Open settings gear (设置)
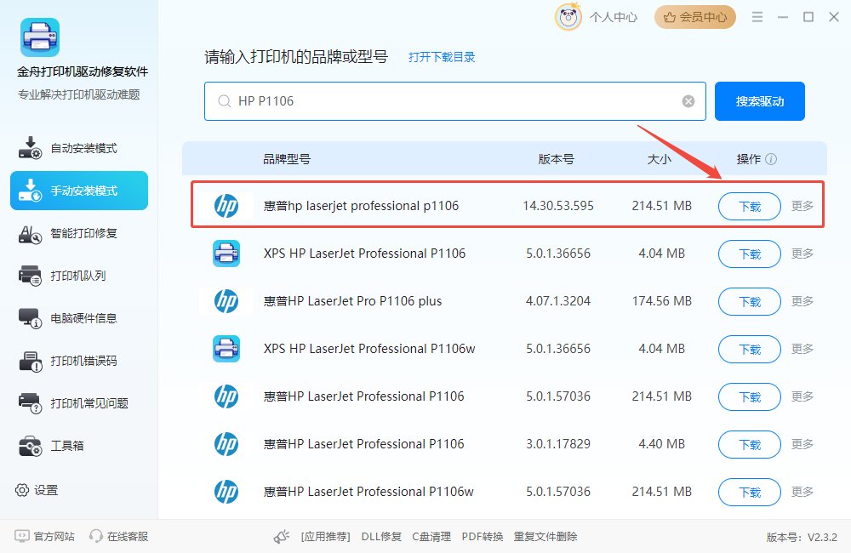 pyautogui.click(x=37, y=490)
